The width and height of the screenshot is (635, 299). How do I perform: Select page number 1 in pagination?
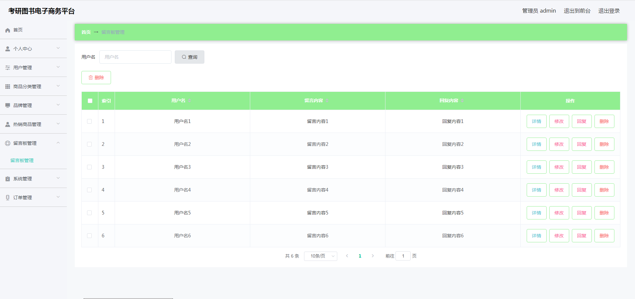360,256
